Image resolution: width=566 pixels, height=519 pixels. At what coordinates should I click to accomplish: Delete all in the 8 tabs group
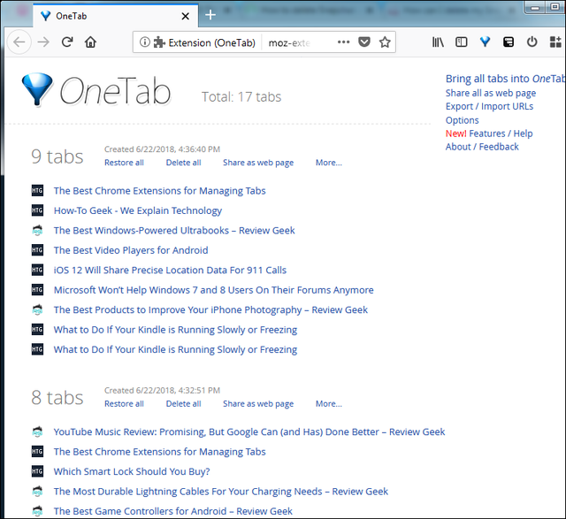tap(183, 404)
